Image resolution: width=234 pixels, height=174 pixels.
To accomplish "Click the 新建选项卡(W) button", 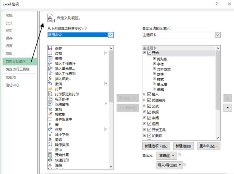I will coord(156,146).
